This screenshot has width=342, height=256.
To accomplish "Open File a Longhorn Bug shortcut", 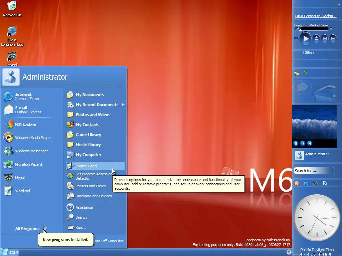I will tap(12, 36).
